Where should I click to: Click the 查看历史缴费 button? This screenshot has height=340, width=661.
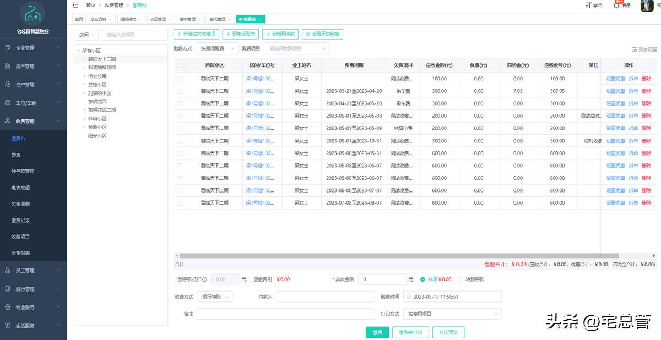tap(323, 34)
